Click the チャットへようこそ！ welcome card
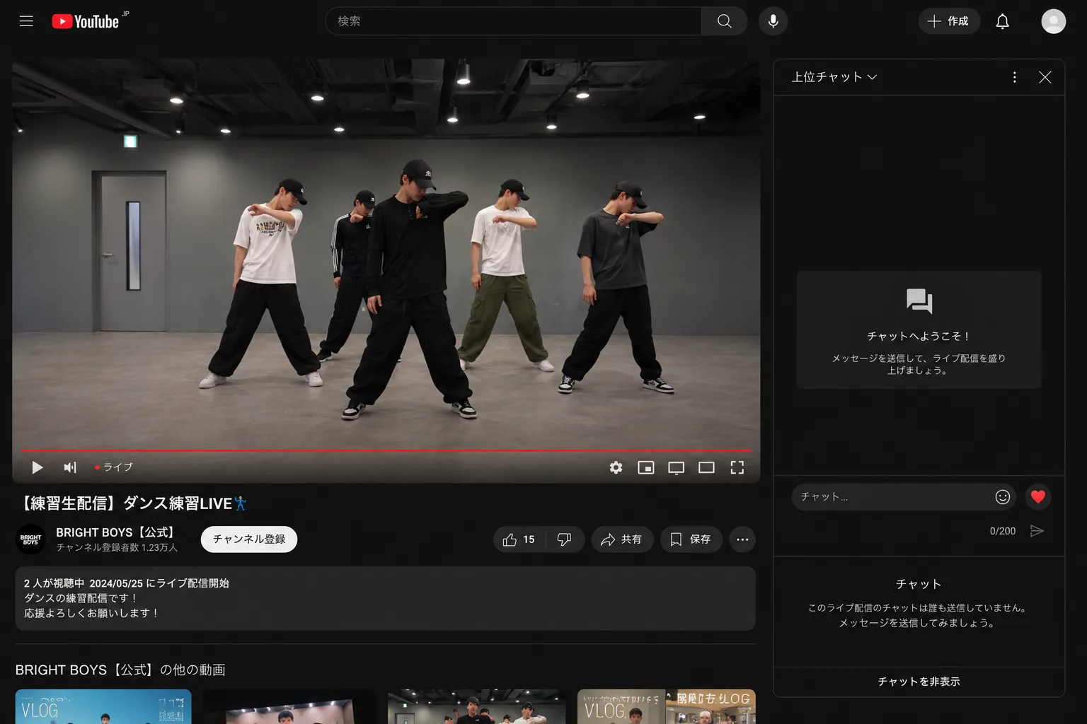 coord(919,329)
